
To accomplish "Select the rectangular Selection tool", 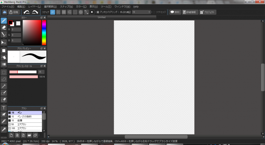I will tap(4, 72).
